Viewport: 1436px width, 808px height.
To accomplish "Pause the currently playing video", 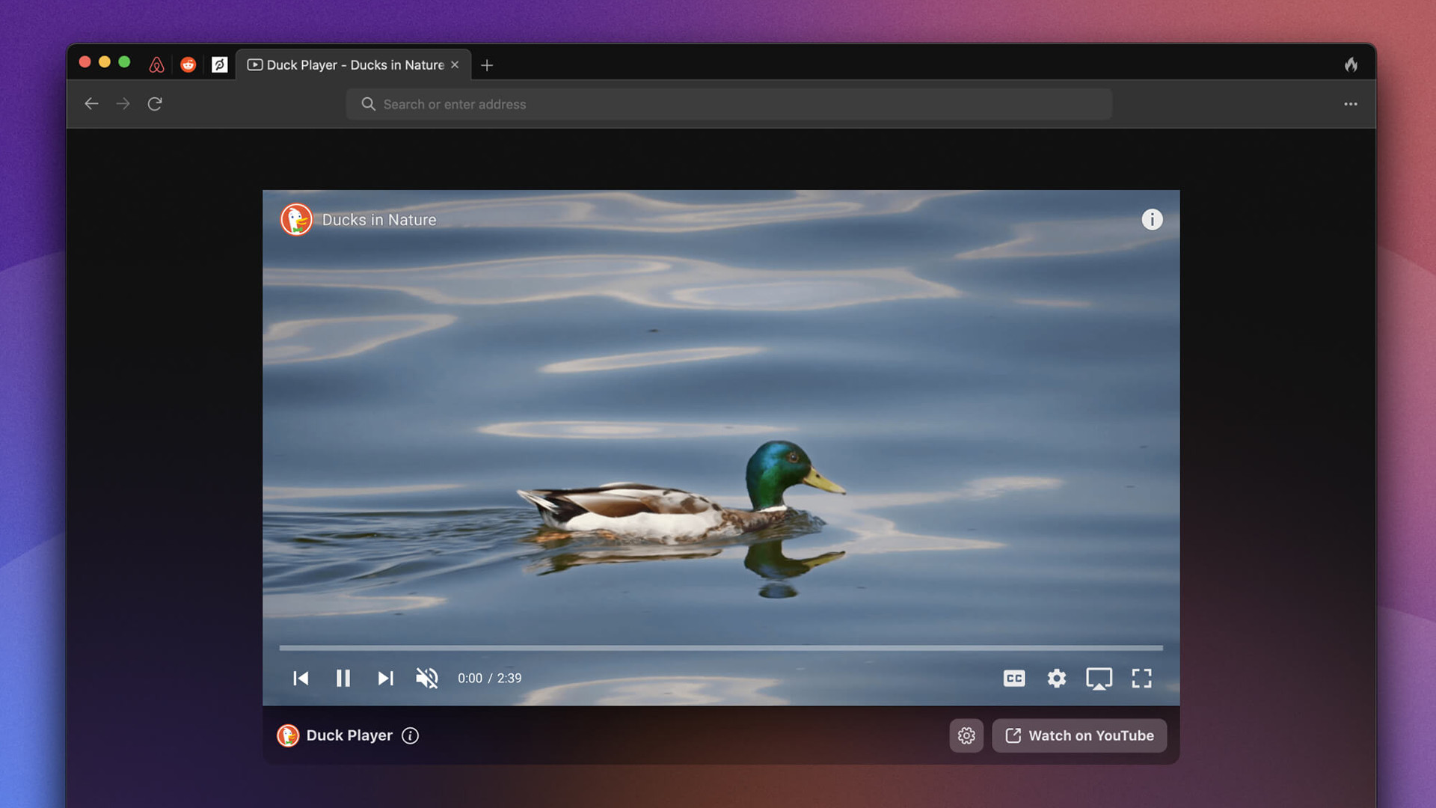I will coord(343,678).
